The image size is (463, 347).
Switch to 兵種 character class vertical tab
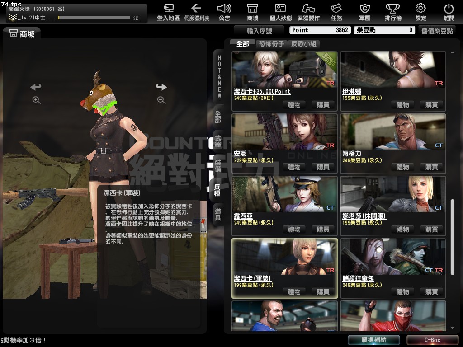[217, 190]
